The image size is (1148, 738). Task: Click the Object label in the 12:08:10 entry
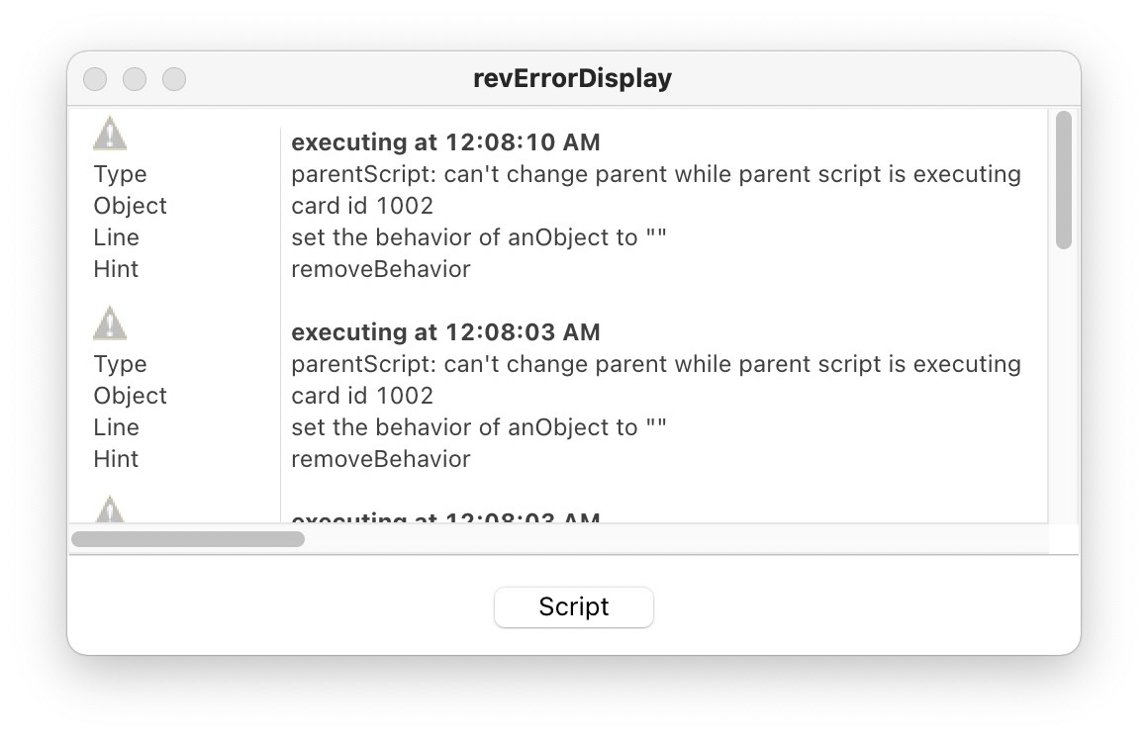point(131,206)
